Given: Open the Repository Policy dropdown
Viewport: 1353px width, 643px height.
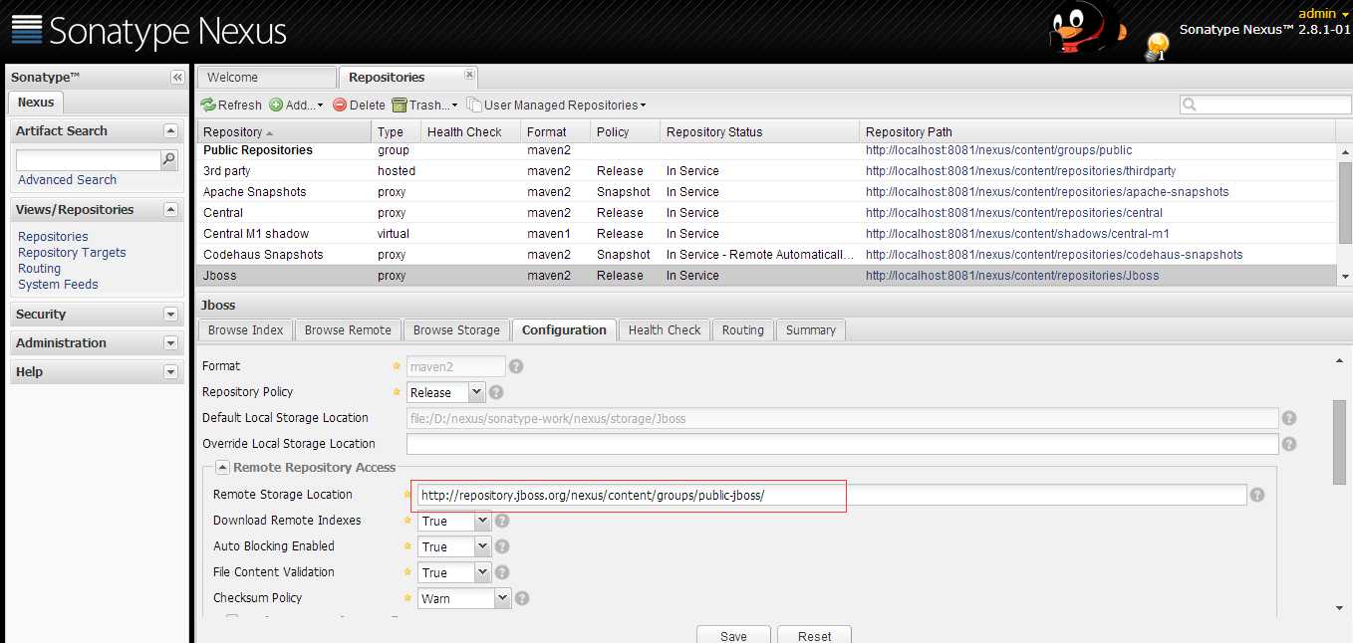Looking at the screenshot, I should click(476, 392).
